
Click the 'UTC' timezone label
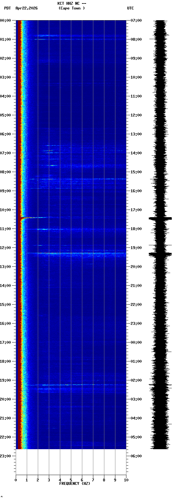130,8
